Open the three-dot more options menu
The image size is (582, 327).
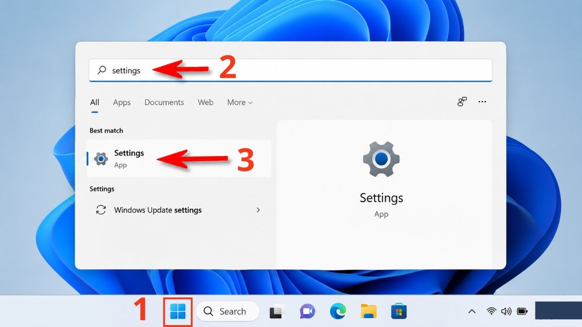click(x=482, y=102)
